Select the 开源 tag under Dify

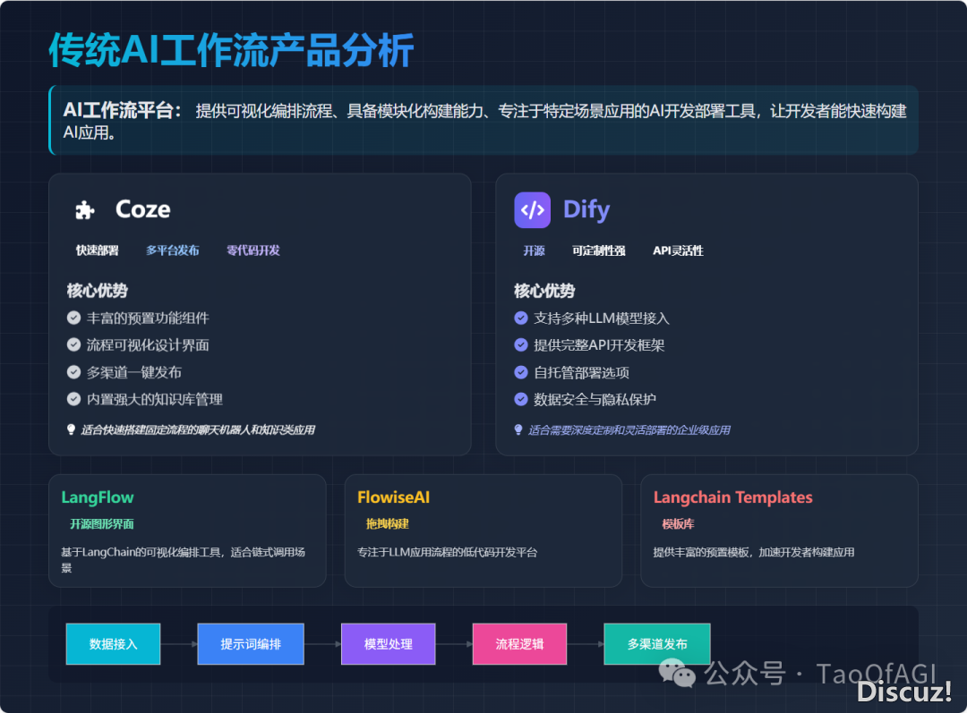pos(534,250)
